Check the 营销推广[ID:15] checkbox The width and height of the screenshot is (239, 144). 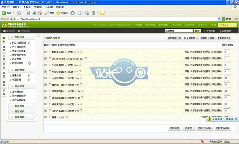point(50,84)
